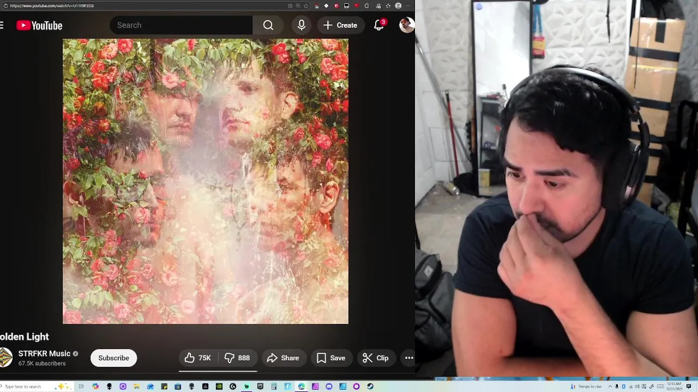The image size is (698, 392).
Task: Open Sticky Notes on the taskbar
Action: pos(164,387)
